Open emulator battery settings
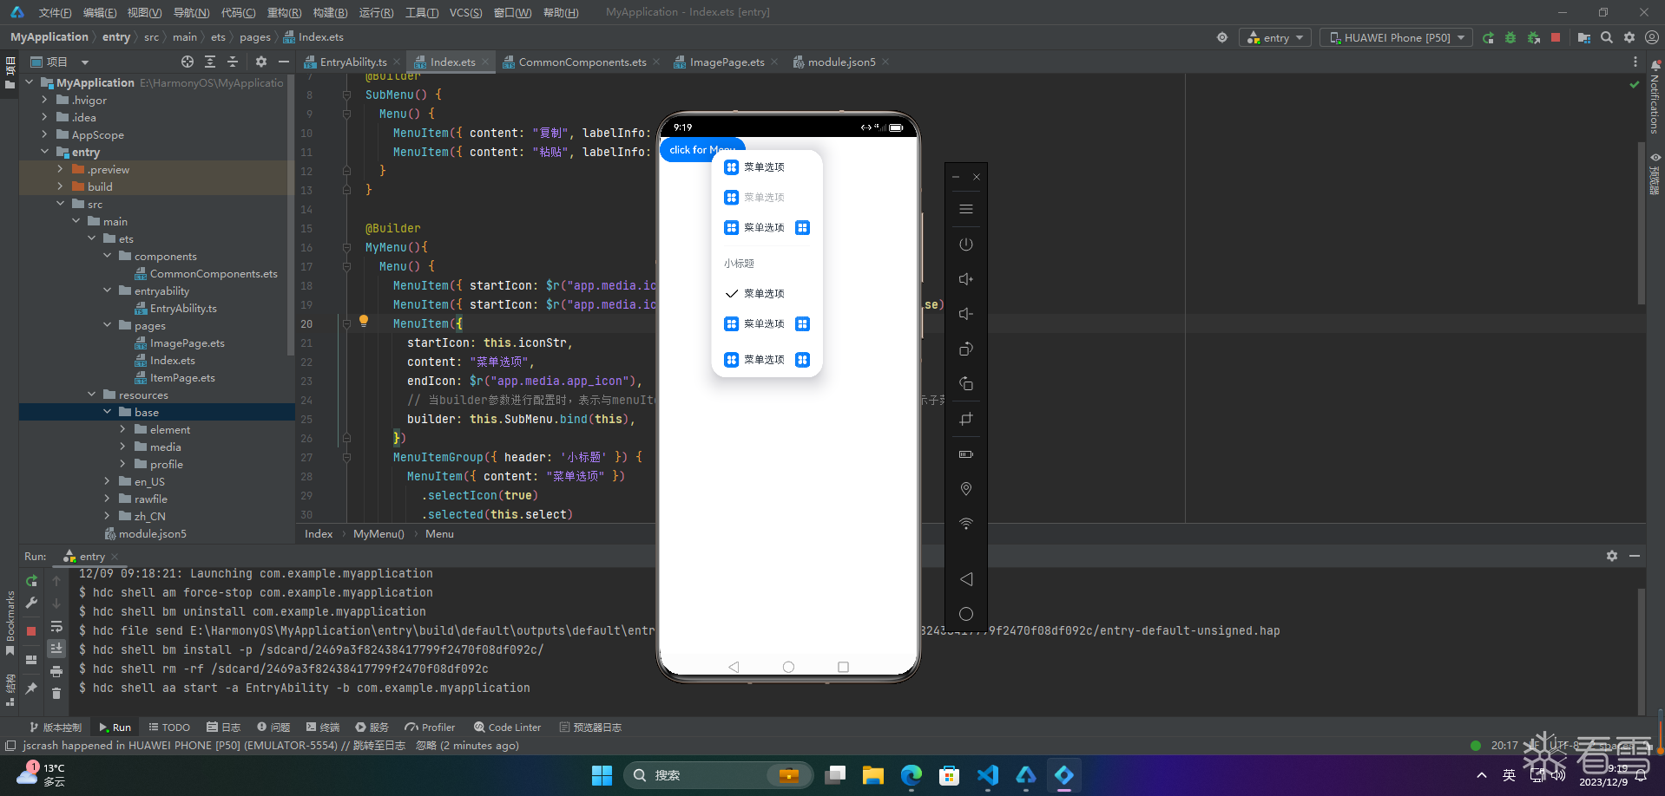 965,454
